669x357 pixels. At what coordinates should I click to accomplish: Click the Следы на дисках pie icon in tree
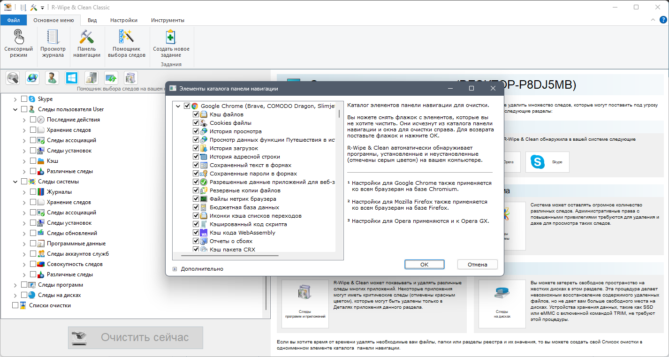click(x=32, y=295)
